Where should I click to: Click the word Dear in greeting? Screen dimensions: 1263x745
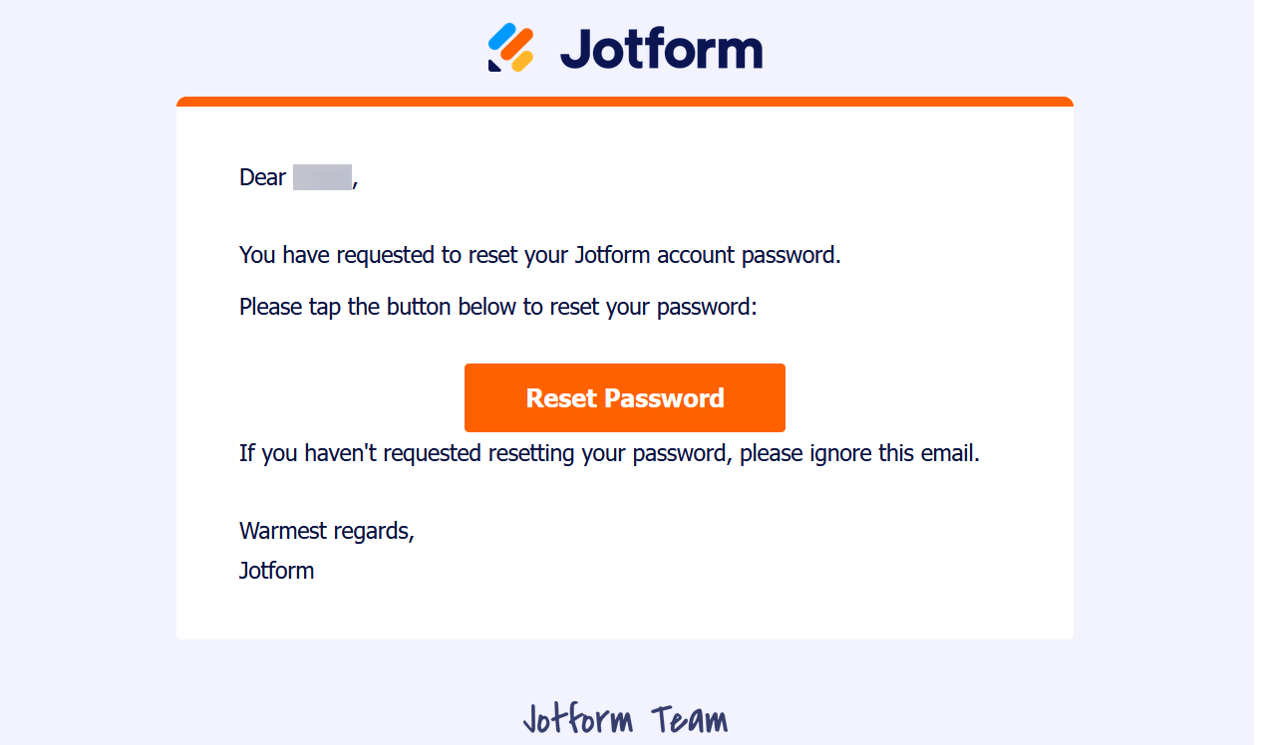pyautogui.click(x=262, y=177)
